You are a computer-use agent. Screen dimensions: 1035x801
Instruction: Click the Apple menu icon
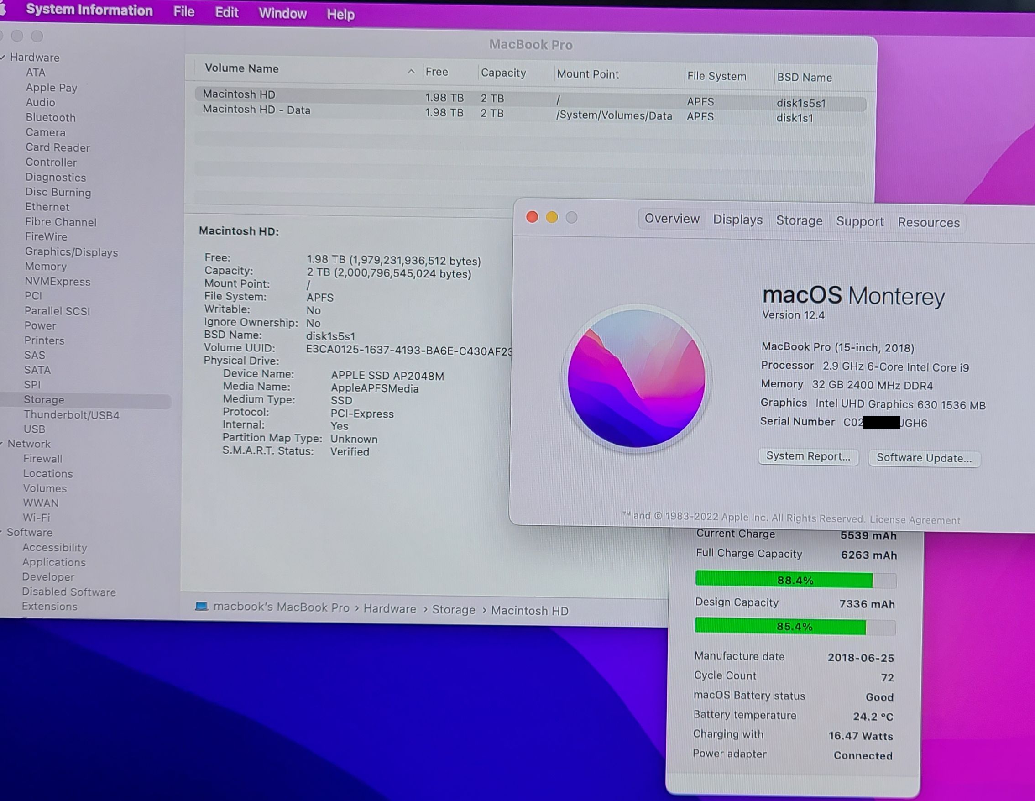point(2,10)
